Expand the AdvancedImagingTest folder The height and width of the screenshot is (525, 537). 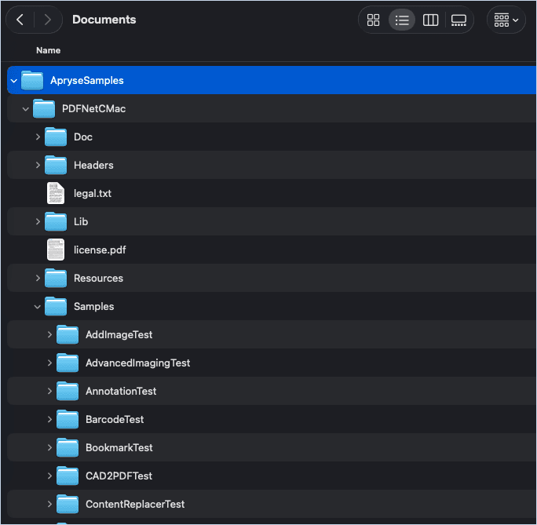[49, 363]
